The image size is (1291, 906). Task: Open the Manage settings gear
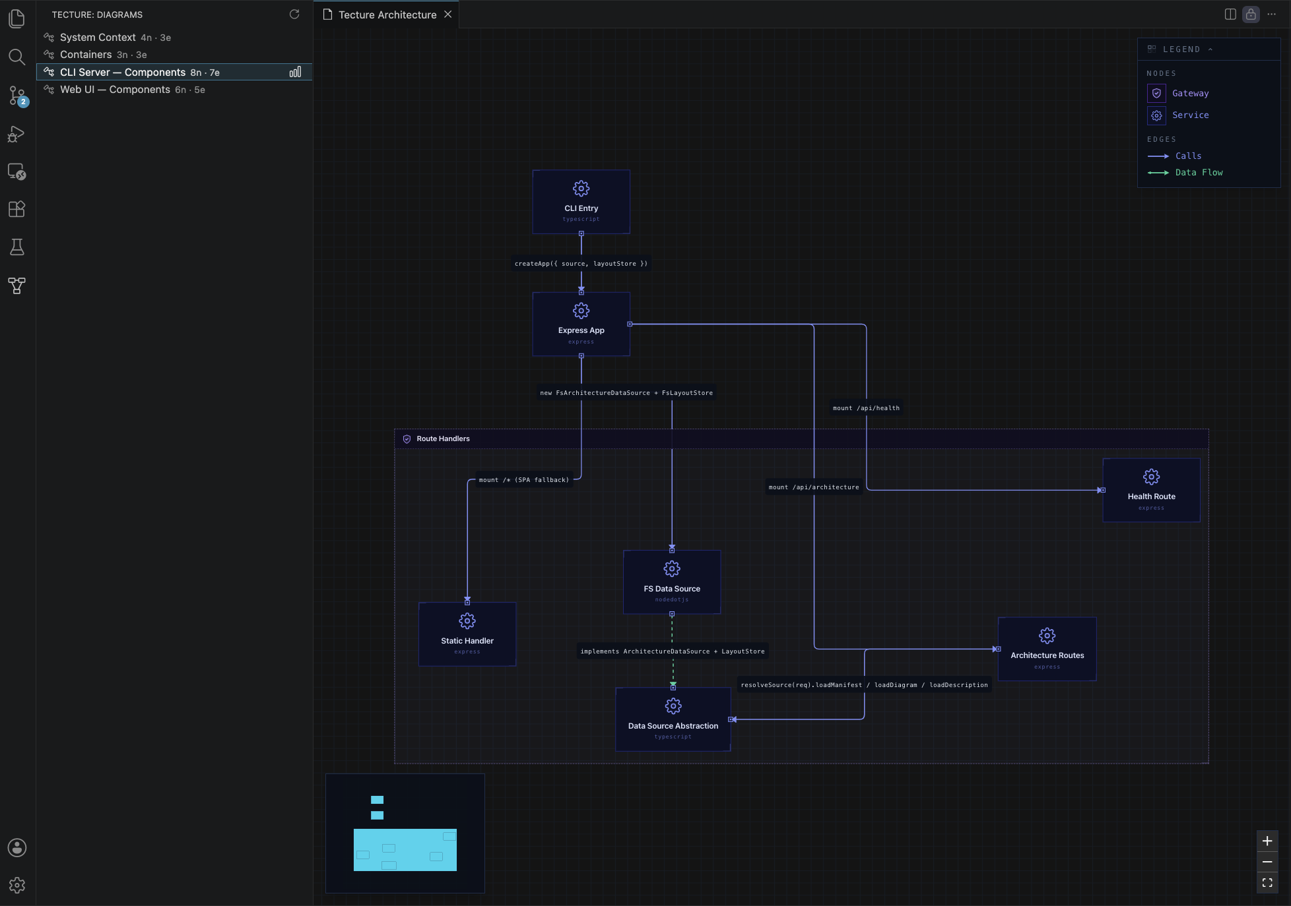[x=17, y=885]
